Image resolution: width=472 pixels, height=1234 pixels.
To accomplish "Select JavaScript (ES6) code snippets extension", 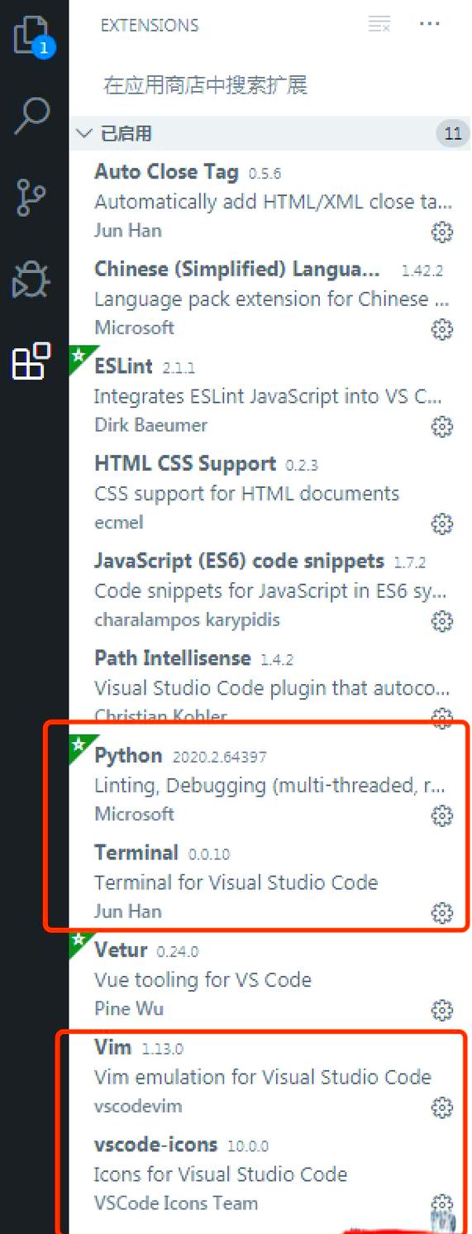I will (x=239, y=562).
